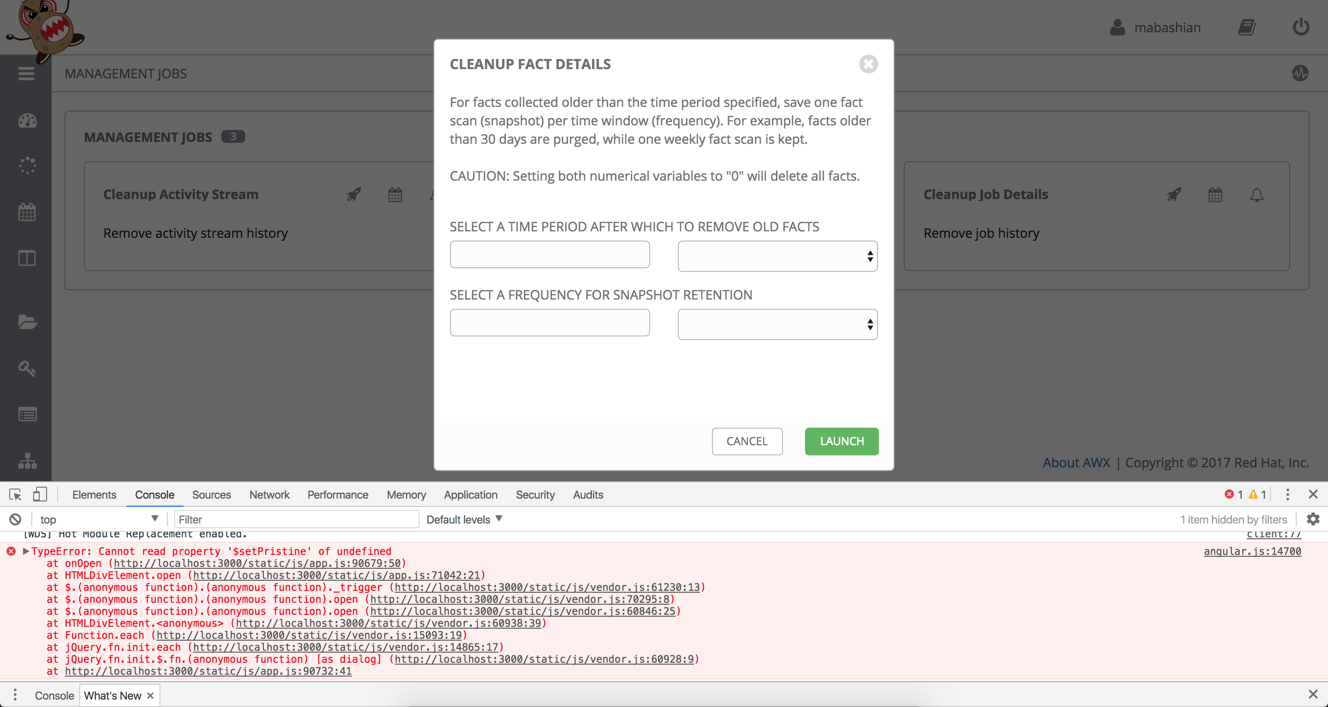Click bell notifications icon on Cleanup Job Details
The image size is (1328, 707).
point(1257,195)
